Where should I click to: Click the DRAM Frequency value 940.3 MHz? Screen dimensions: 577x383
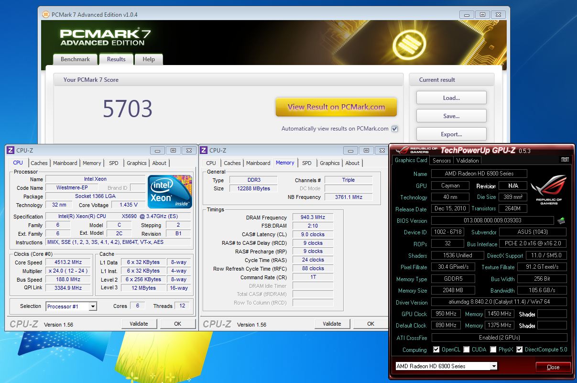[313, 217]
